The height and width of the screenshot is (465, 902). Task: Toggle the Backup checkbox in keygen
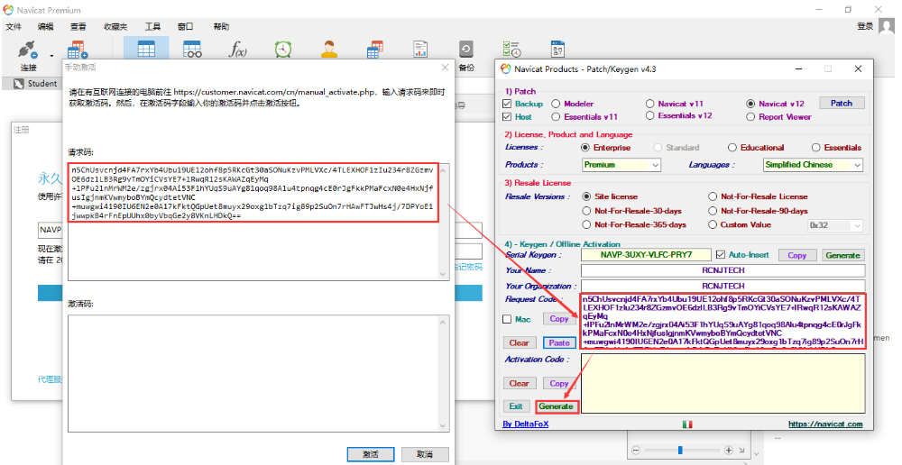(507, 104)
